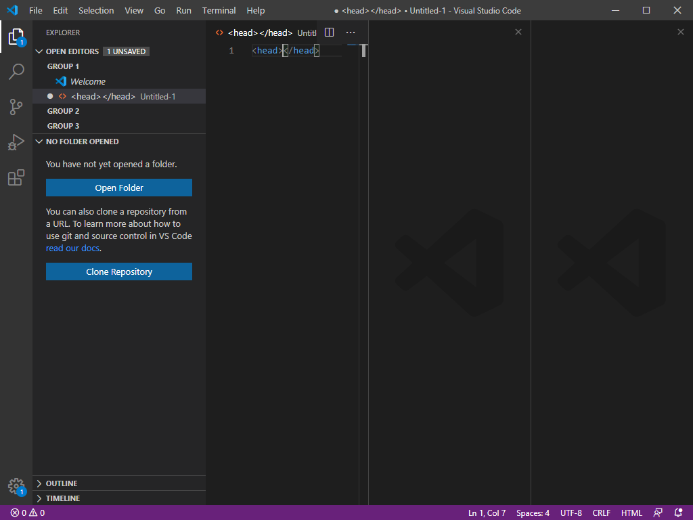Click the EXPLORER panel title

tap(63, 32)
